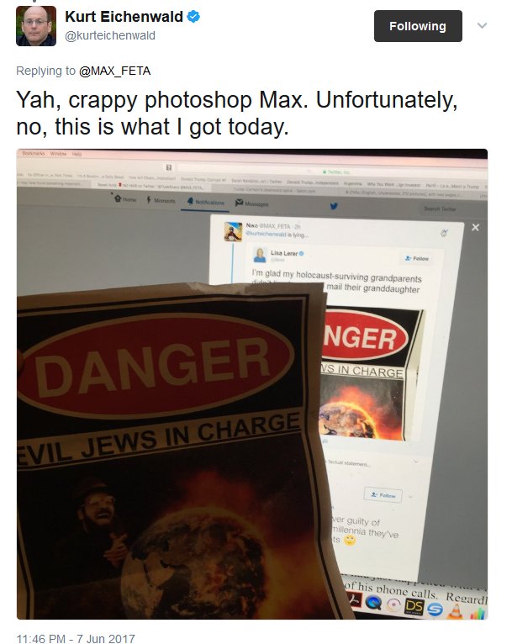Open the Moments lightning tab

(x=161, y=200)
